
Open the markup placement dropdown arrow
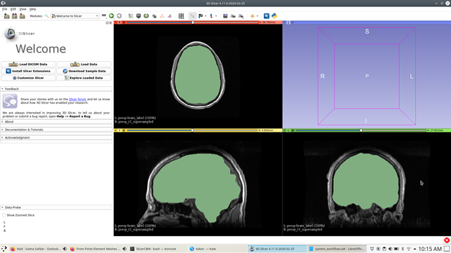(x=216, y=16)
